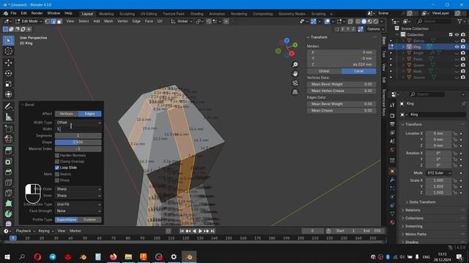Open the XYZ Euler rotation mode dropdown
469x263 pixels.
point(438,173)
